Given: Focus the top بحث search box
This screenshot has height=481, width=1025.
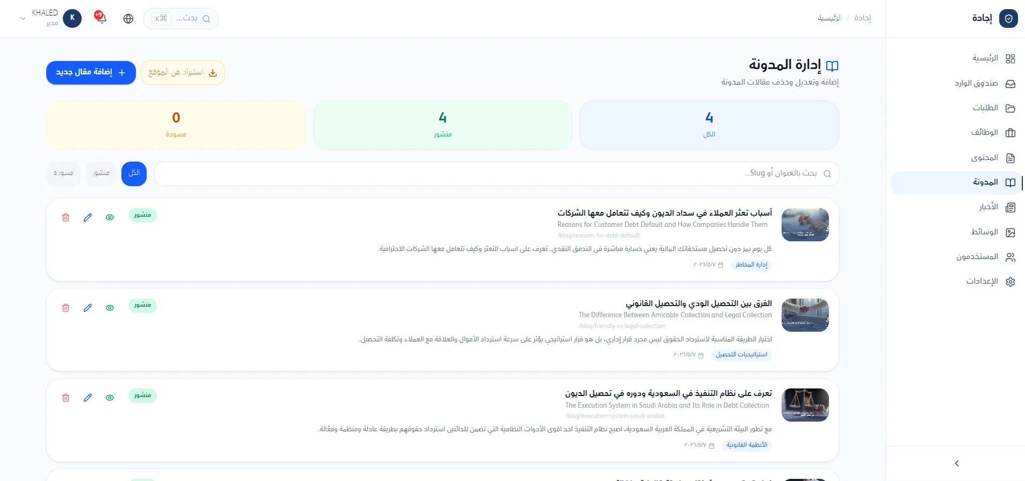Looking at the screenshot, I should coord(181,19).
